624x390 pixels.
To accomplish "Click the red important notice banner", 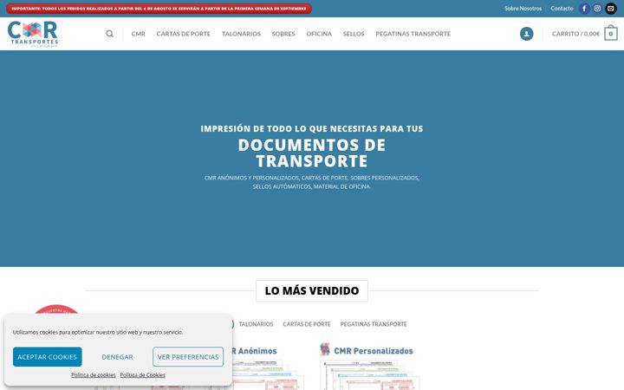I will (159, 9).
